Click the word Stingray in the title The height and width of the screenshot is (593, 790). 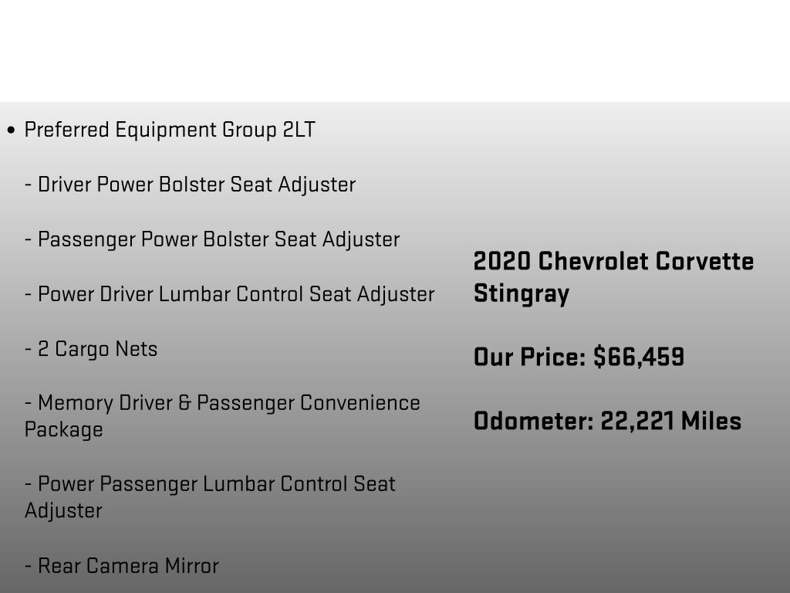[x=522, y=294]
